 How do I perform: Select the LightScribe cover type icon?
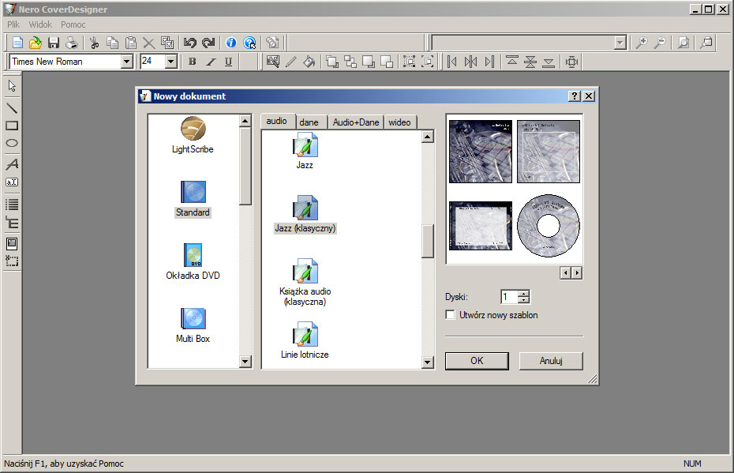(x=193, y=129)
